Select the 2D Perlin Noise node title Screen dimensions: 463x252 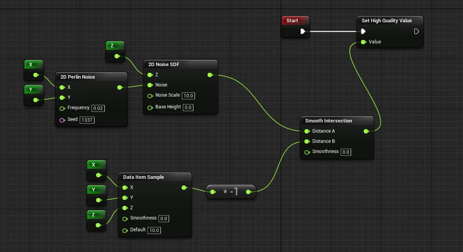click(x=78, y=77)
